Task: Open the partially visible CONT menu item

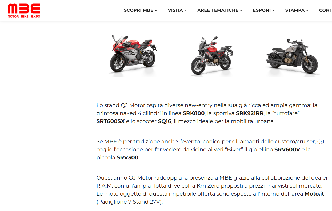Action: coord(326,10)
